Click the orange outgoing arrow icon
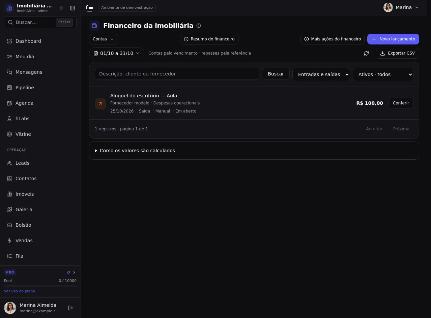 click(x=100, y=104)
